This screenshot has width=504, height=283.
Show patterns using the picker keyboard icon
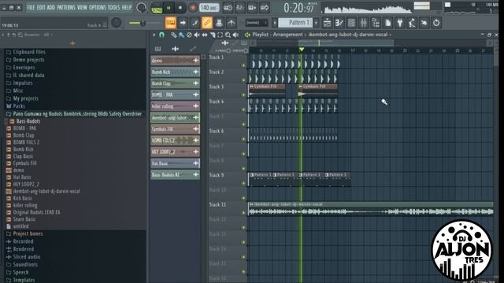point(157,49)
